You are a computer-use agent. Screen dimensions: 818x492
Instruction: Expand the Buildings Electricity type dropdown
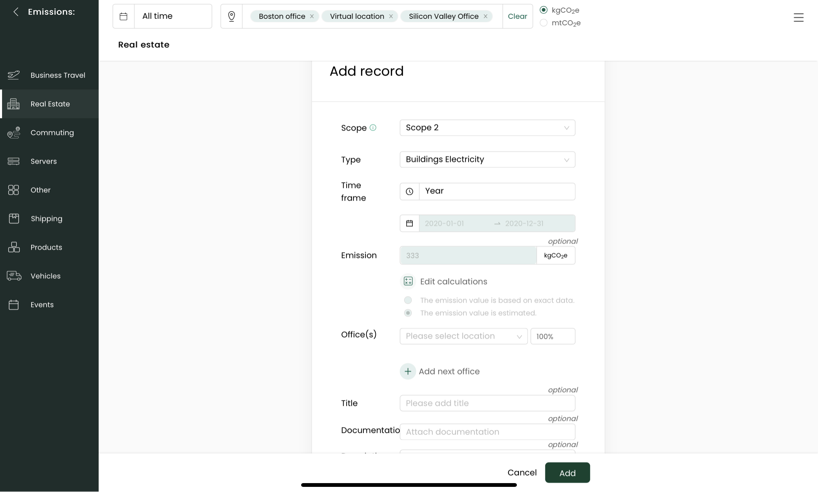point(487,159)
